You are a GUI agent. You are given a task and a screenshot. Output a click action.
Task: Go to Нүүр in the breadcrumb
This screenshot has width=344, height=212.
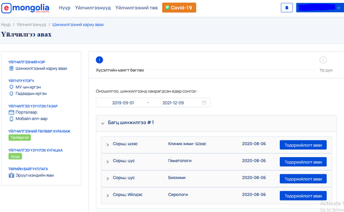click(6, 25)
